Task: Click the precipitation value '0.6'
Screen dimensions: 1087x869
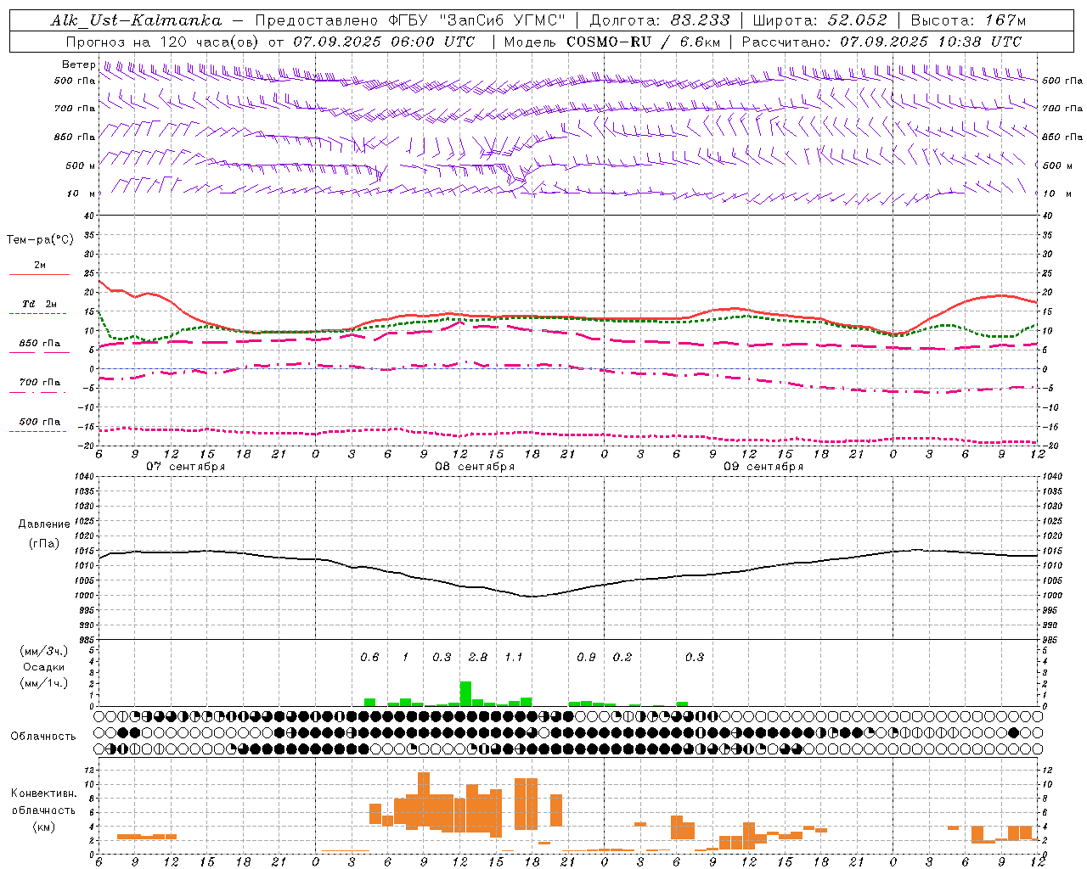Action: [369, 658]
